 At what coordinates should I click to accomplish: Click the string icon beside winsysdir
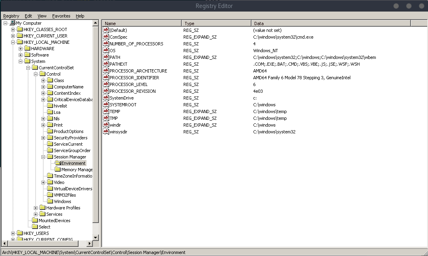pyautogui.click(x=106, y=132)
